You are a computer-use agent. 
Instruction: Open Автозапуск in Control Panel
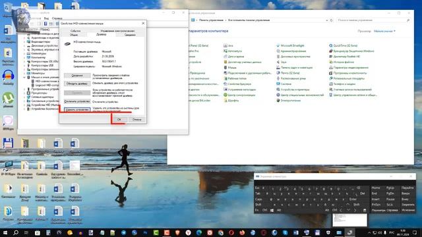pos(233,51)
